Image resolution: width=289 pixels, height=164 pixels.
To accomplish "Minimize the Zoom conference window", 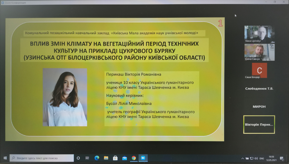I will (x=266, y=2).
